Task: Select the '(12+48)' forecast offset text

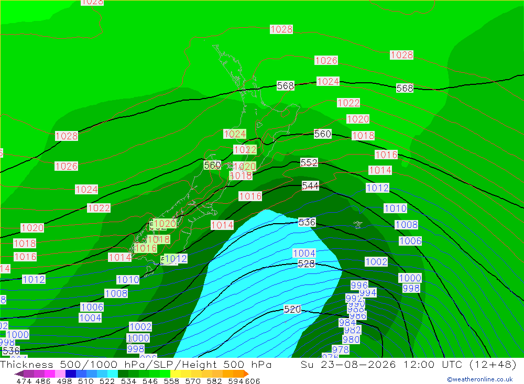Action: (x=493, y=364)
